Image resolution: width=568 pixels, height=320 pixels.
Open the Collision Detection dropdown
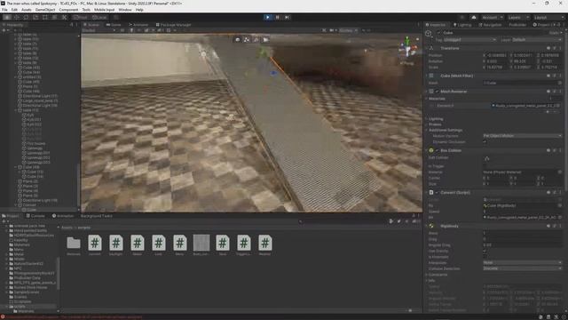pos(523,268)
